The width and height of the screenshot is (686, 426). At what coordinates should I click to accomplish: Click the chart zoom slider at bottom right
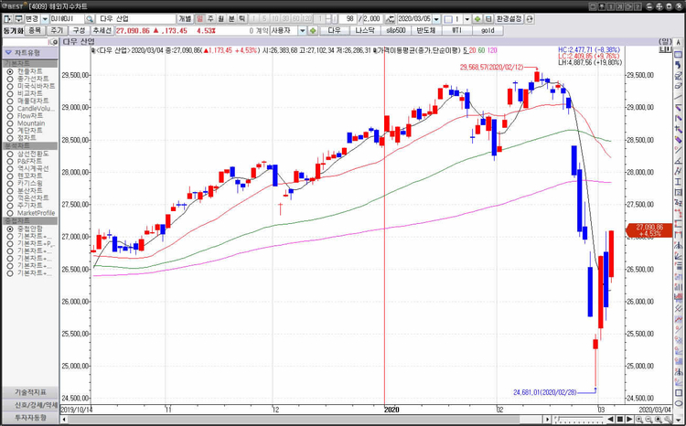click(x=578, y=420)
